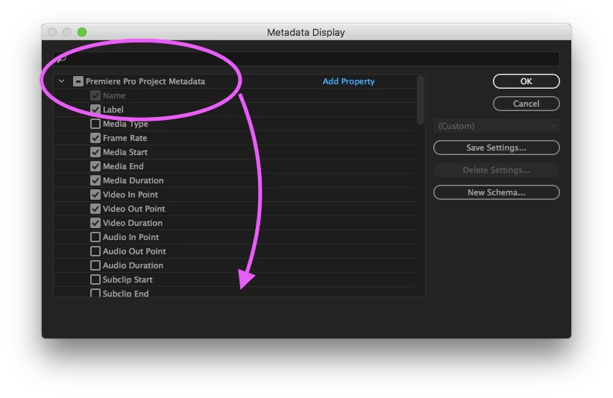Click the metadata search field
The width and height of the screenshot is (613, 398).
[x=306, y=59]
